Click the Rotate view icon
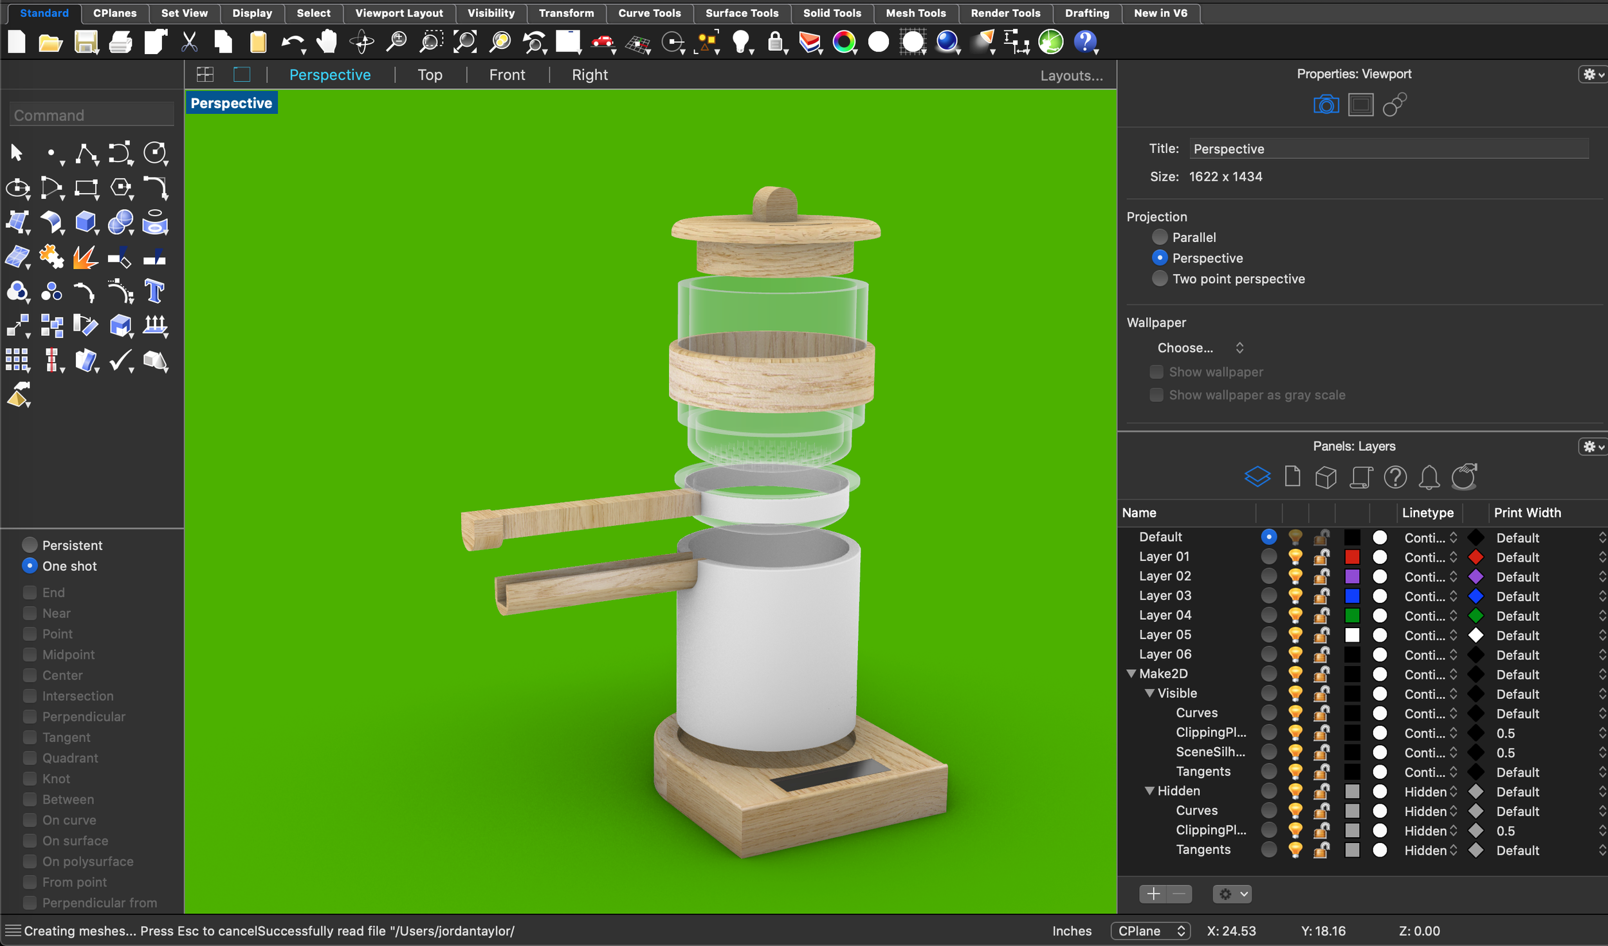1608x946 pixels. click(362, 42)
